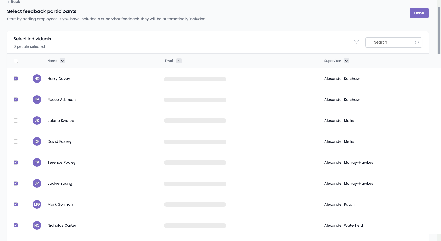Click Reece Atkinson's supervisor Alexander Kershaw
Screen dimensions: 441x241
[x=342, y=100]
